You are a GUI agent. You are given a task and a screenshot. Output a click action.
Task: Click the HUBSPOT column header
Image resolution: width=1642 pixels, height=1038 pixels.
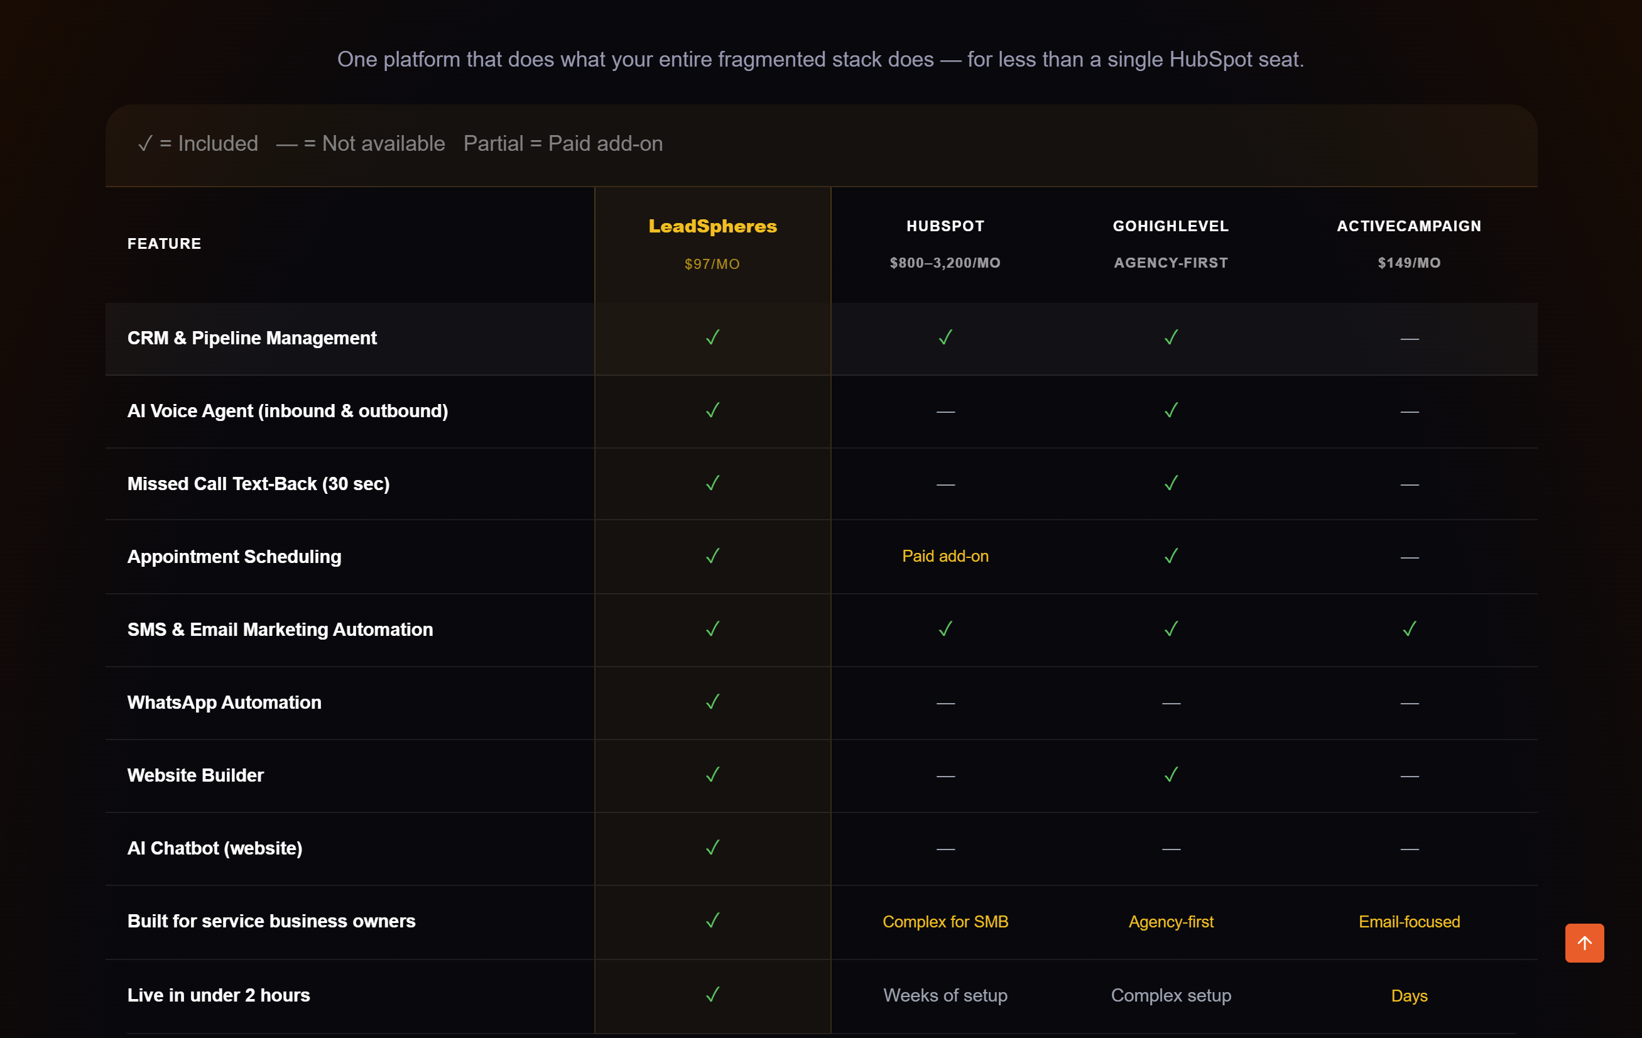click(x=945, y=226)
